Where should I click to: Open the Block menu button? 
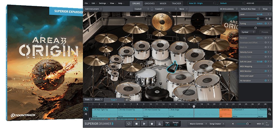[98, 99]
